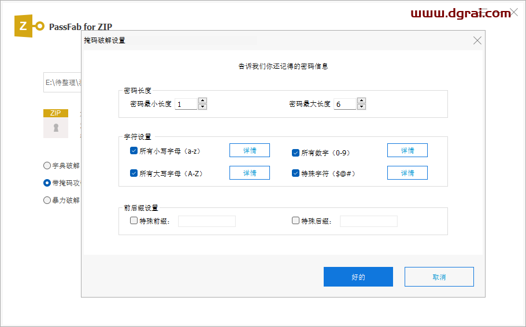Uncheck 所有小写字母 (a-z) checkbox
Image resolution: width=526 pixels, height=327 pixels.
point(134,151)
